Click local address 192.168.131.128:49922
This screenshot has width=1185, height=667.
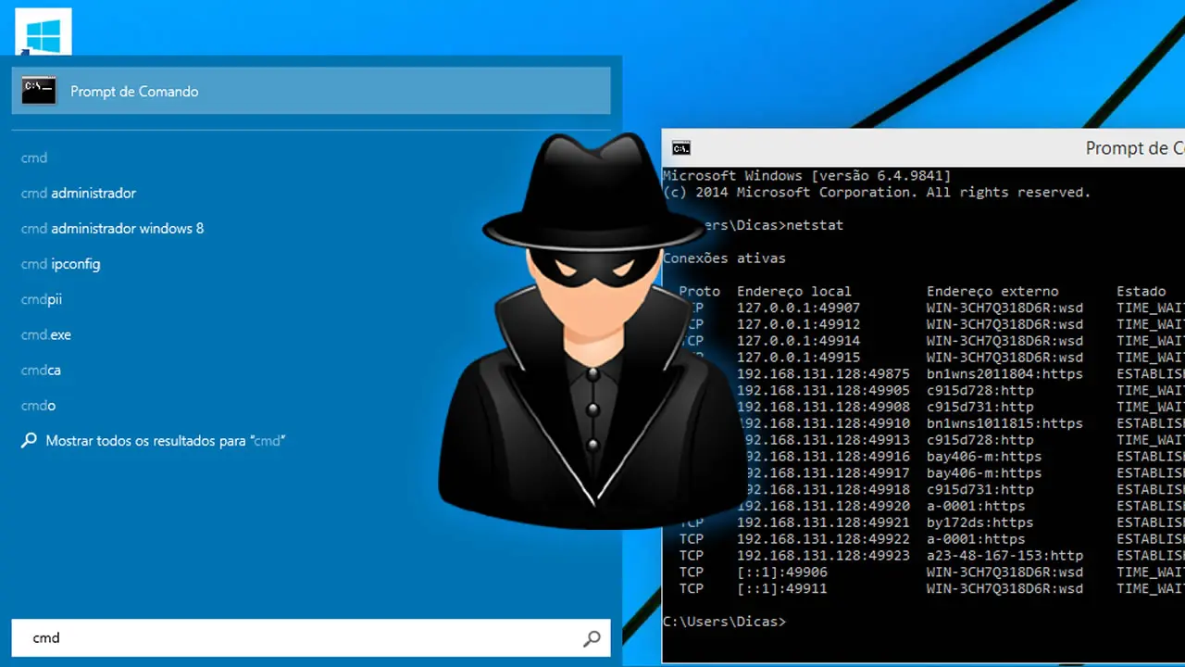click(824, 539)
